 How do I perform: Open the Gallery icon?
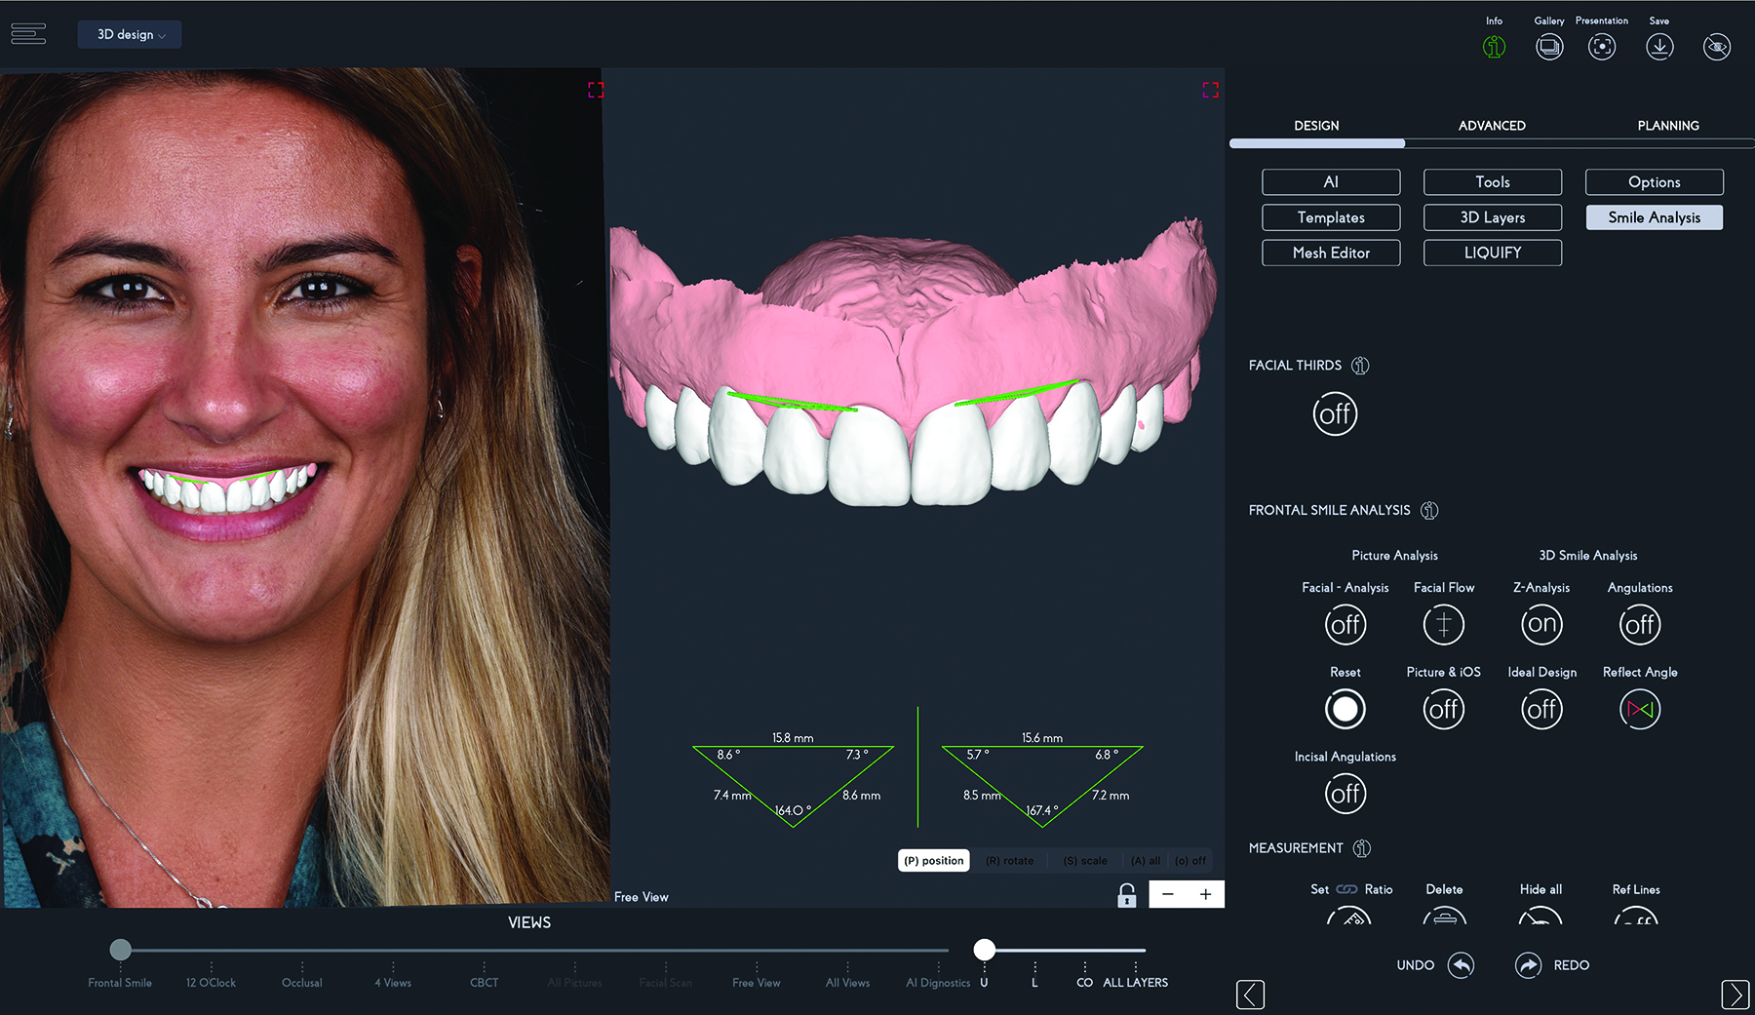click(1548, 47)
